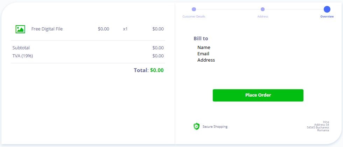Click the Bill to heading
The width and height of the screenshot is (343, 147).
pyautogui.click(x=201, y=38)
